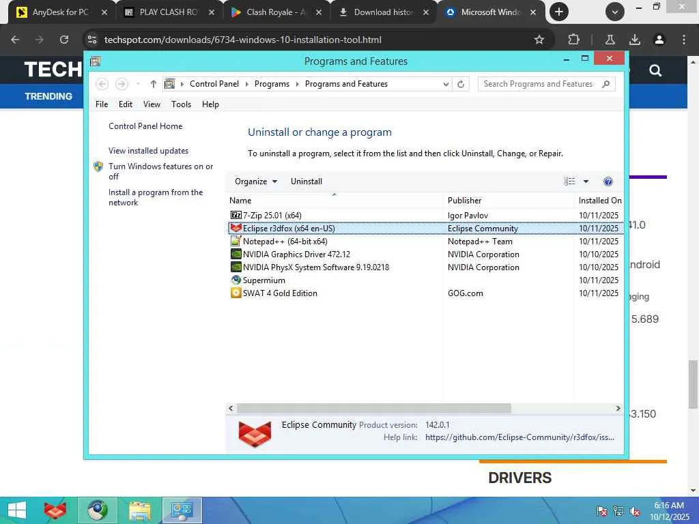Sort by the Name column header
Viewport: 699px width, 524px height.
(x=336, y=201)
